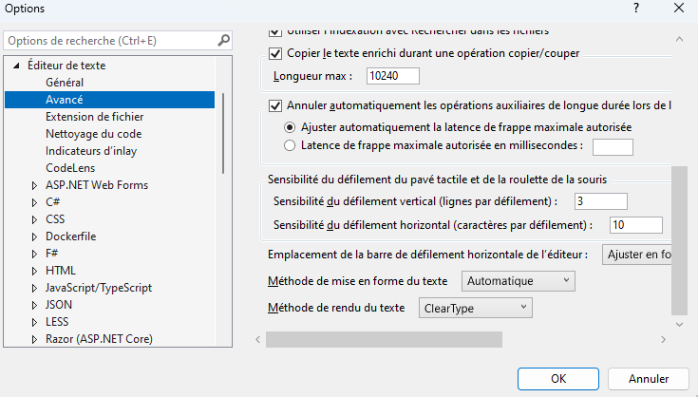Open the ClearType rendering method dropdown
This screenshot has height=397, width=698.
[475, 308]
